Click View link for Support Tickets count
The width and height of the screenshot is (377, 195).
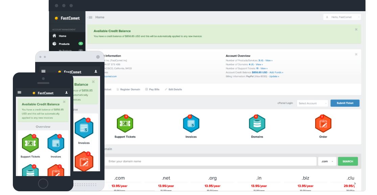coord(264,68)
